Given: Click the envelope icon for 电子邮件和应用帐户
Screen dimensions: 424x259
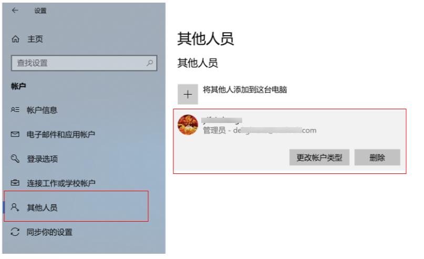Looking at the screenshot, I should (15, 134).
